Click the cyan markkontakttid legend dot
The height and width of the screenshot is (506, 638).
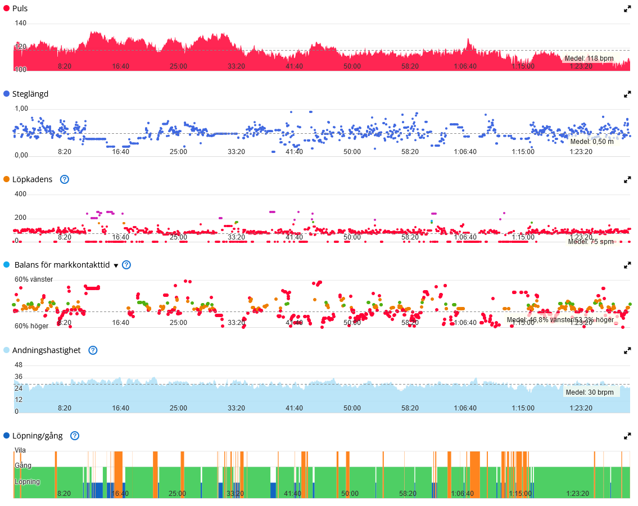7,265
